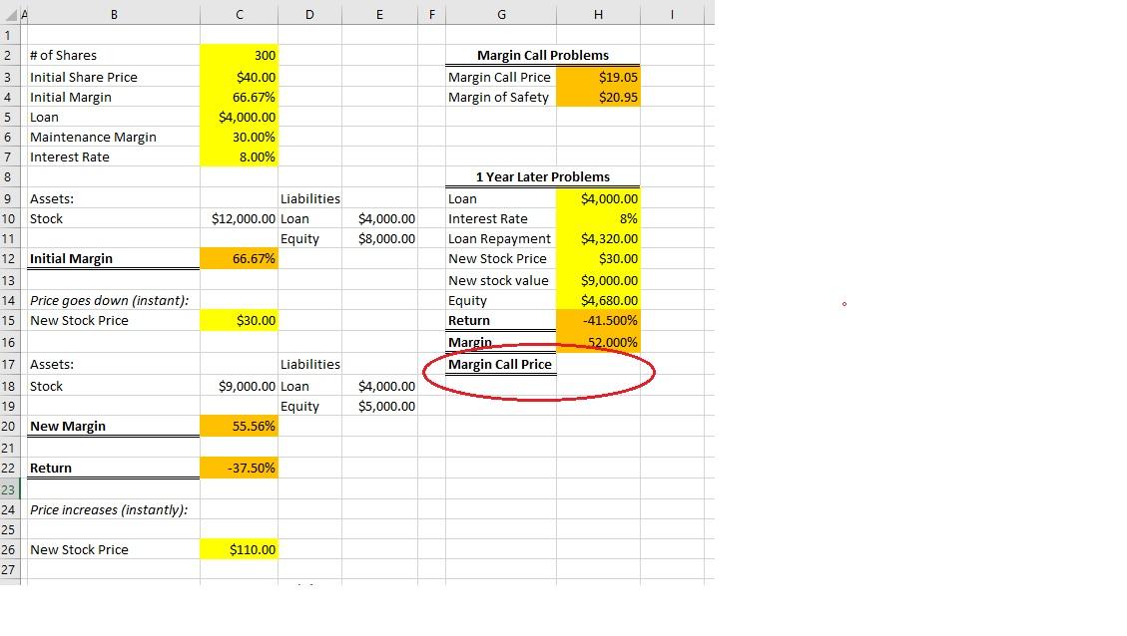Screen dimensions: 1127x636
Task: Click the Equity cell showing $4,680.00
Action: (598, 300)
